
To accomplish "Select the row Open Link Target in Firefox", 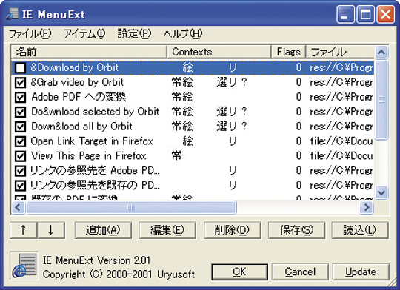I will click(x=193, y=141).
